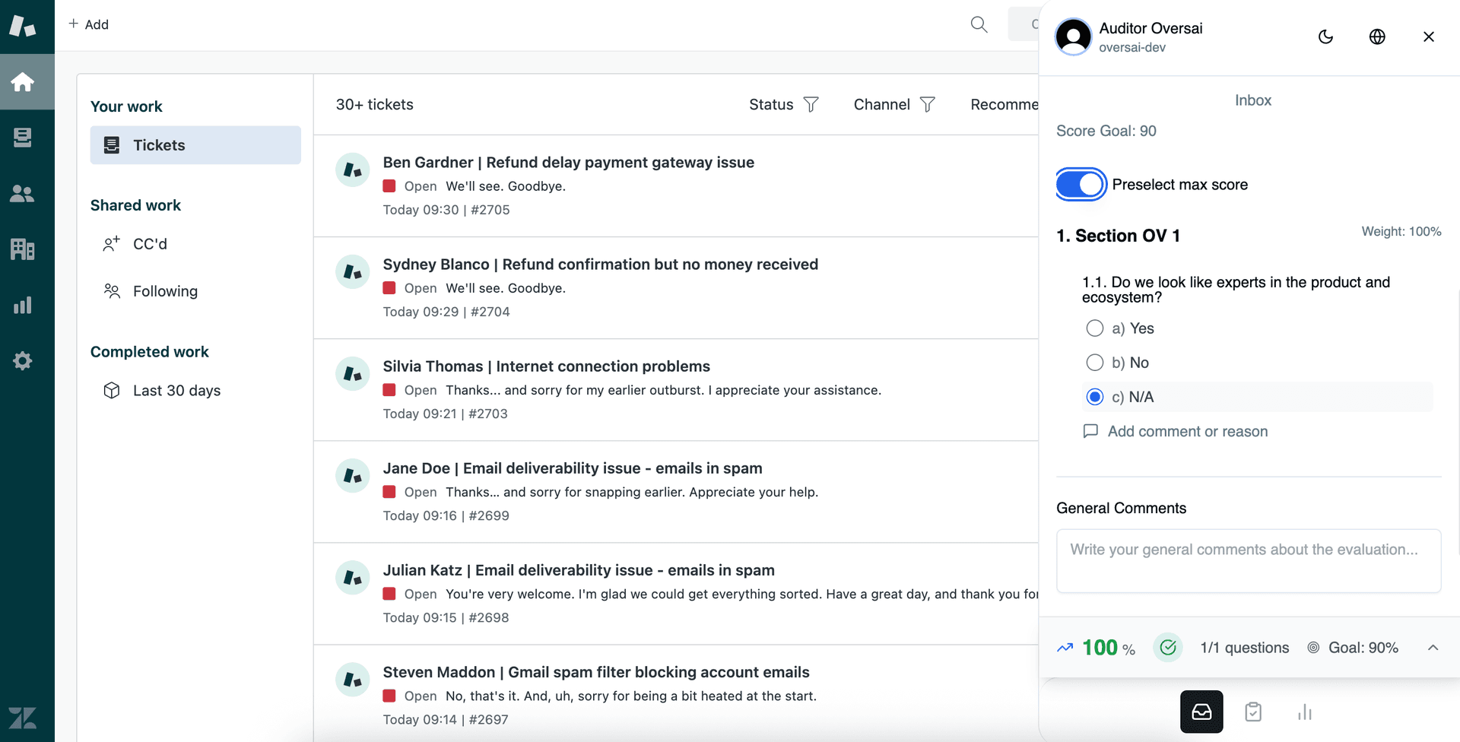1460x742 pixels.
Task: Open the language globe icon
Action: click(1377, 36)
